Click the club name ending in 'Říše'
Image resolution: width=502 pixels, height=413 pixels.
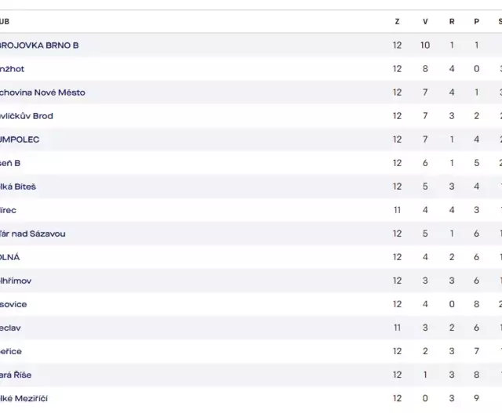click(16, 375)
